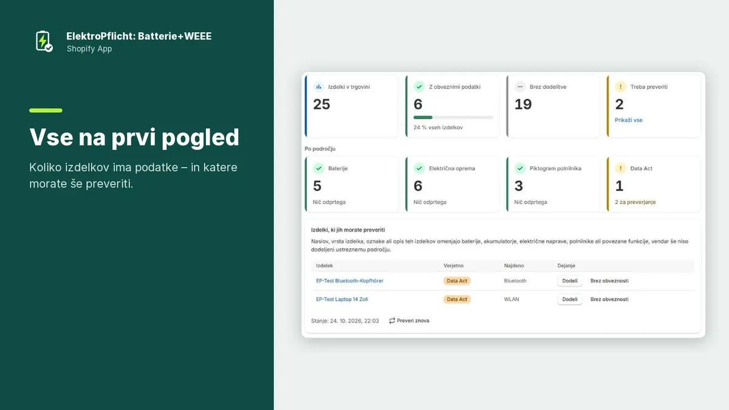Click the yellow warning icon on Treba preveriti
The width and height of the screenshot is (729, 410).
point(620,87)
